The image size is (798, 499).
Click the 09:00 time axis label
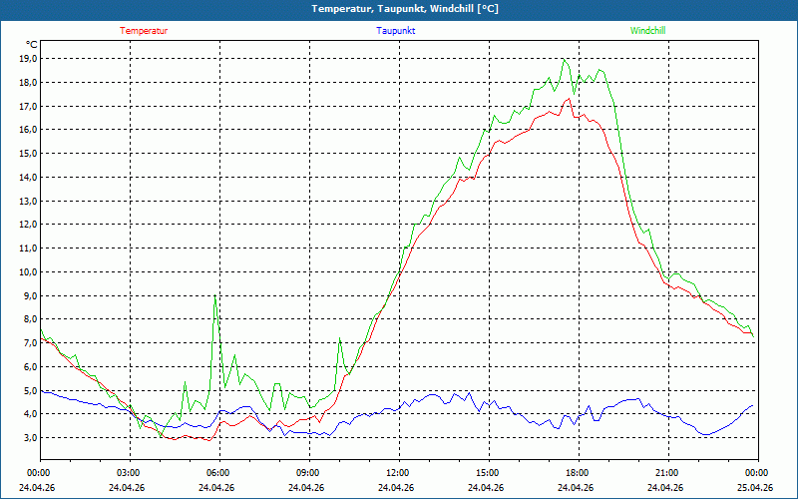click(x=307, y=473)
